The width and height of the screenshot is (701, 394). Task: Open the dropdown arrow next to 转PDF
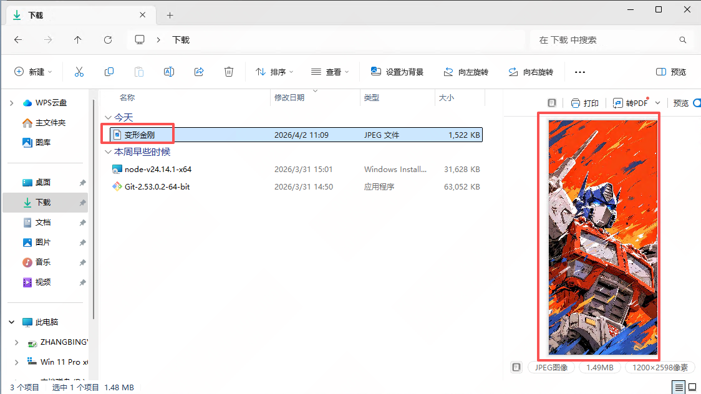pos(657,103)
